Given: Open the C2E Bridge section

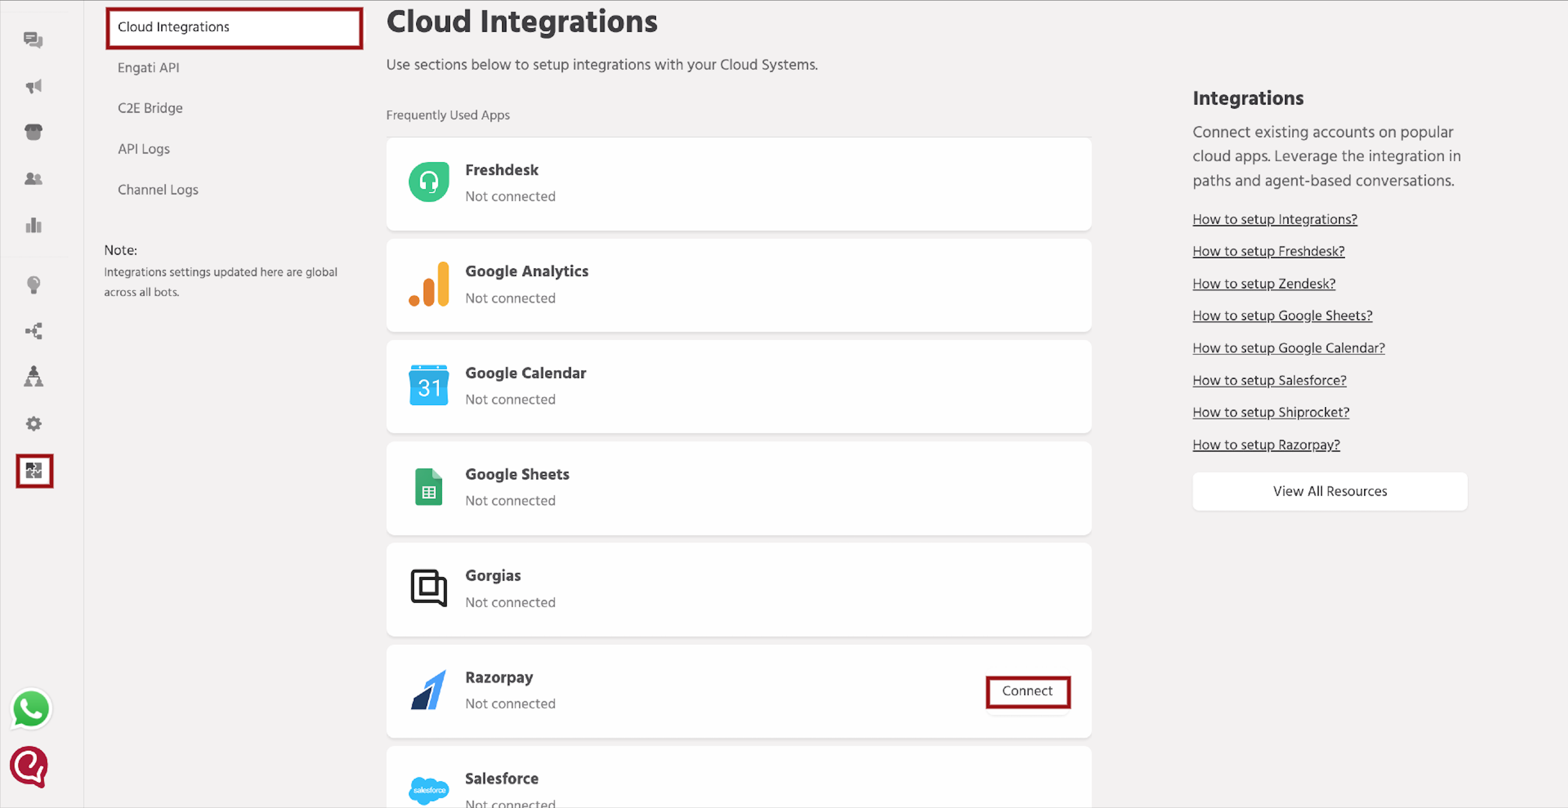Looking at the screenshot, I should coord(150,108).
